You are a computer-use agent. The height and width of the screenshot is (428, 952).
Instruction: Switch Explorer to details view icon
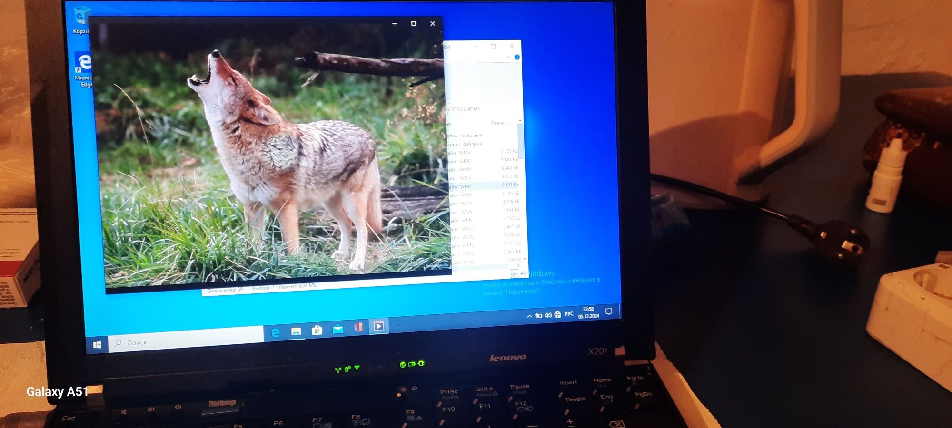point(514,274)
